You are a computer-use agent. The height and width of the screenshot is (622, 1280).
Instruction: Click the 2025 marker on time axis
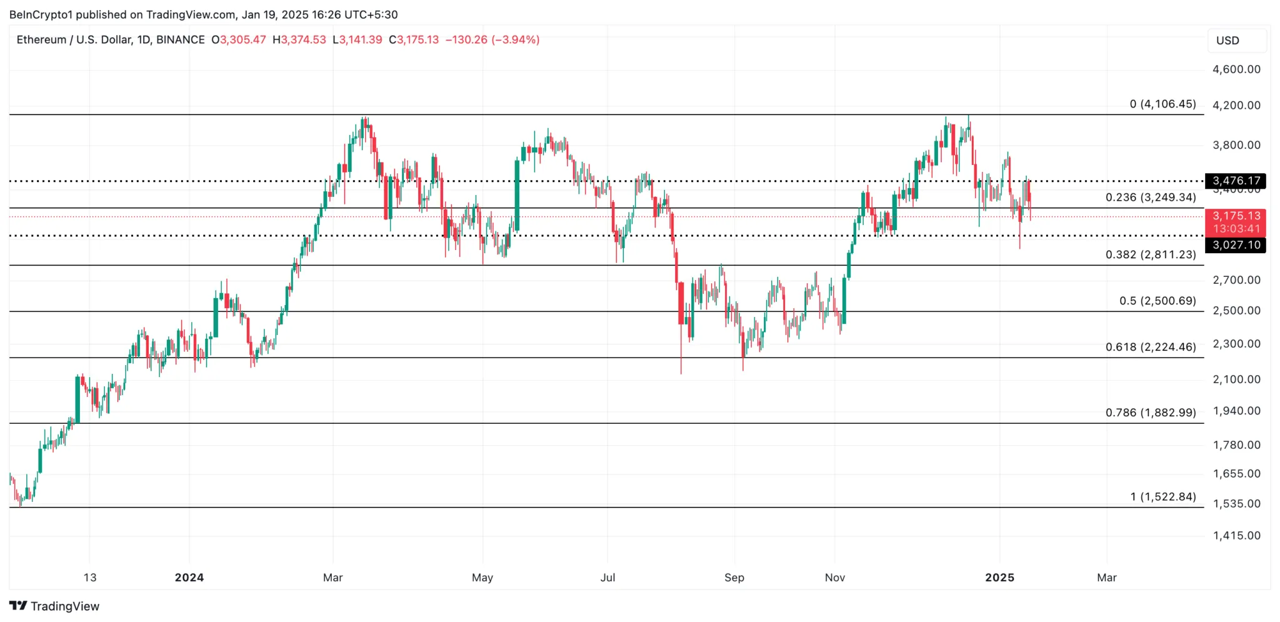[999, 578]
